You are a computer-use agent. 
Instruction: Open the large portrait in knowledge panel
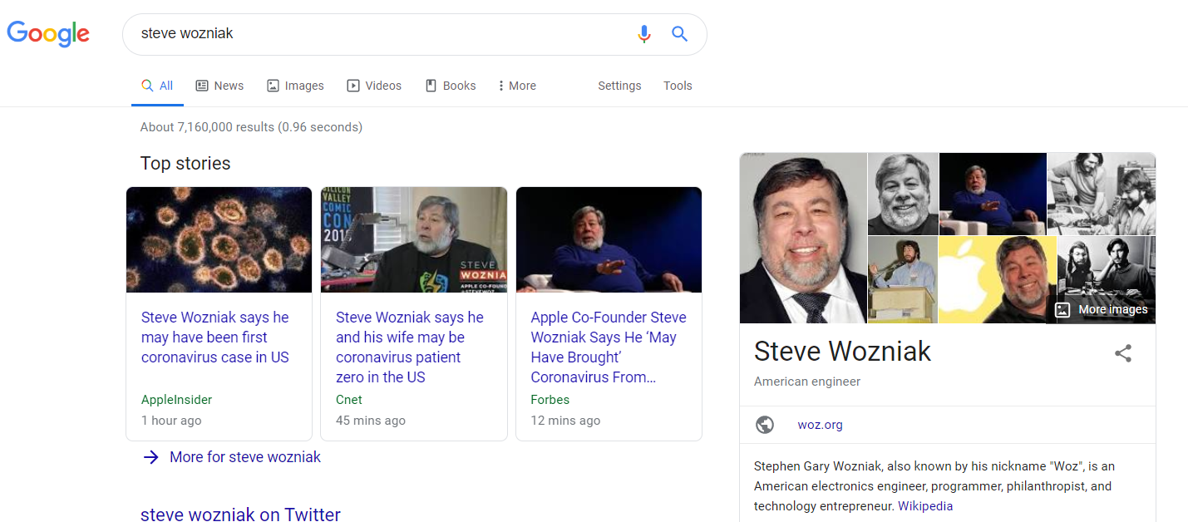803,238
